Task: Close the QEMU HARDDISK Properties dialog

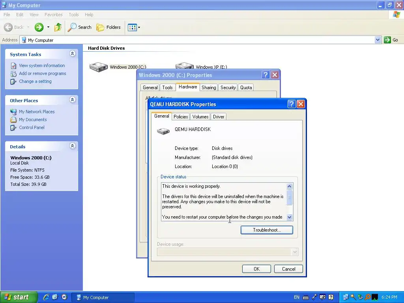Action: (301, 104)
